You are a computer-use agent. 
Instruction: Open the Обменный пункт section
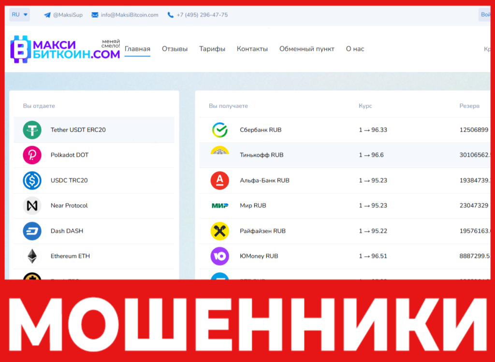[307, 49]
